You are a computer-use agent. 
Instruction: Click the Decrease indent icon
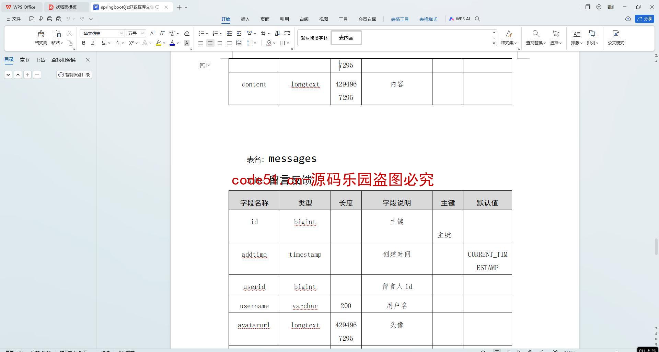click(229, 33)
